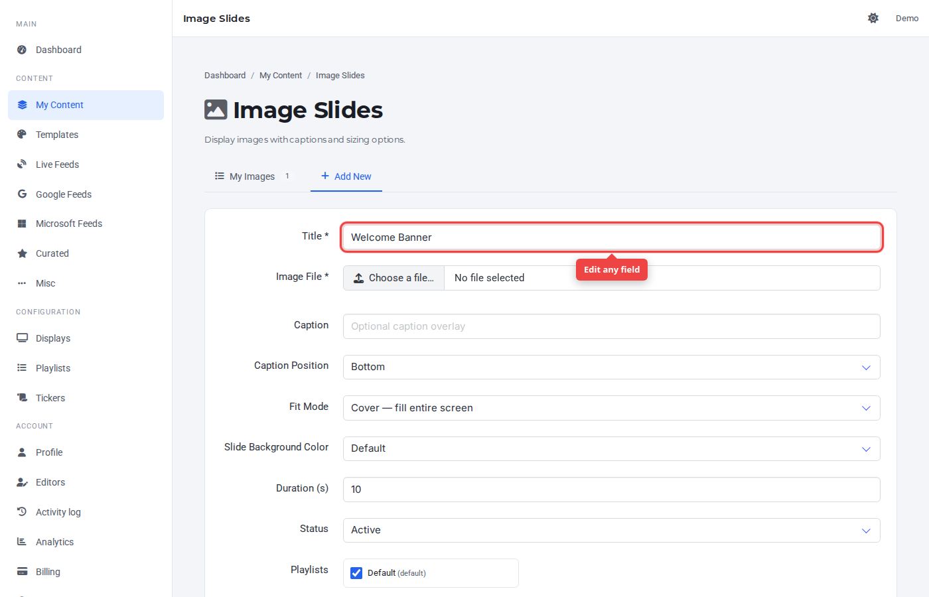Click the Activity log history icon

pyautogui.click(x=22, y=512)
